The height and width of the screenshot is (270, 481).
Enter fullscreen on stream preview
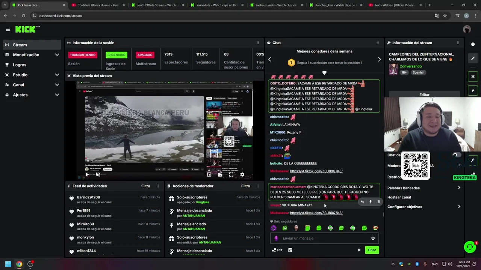(231, 174)
